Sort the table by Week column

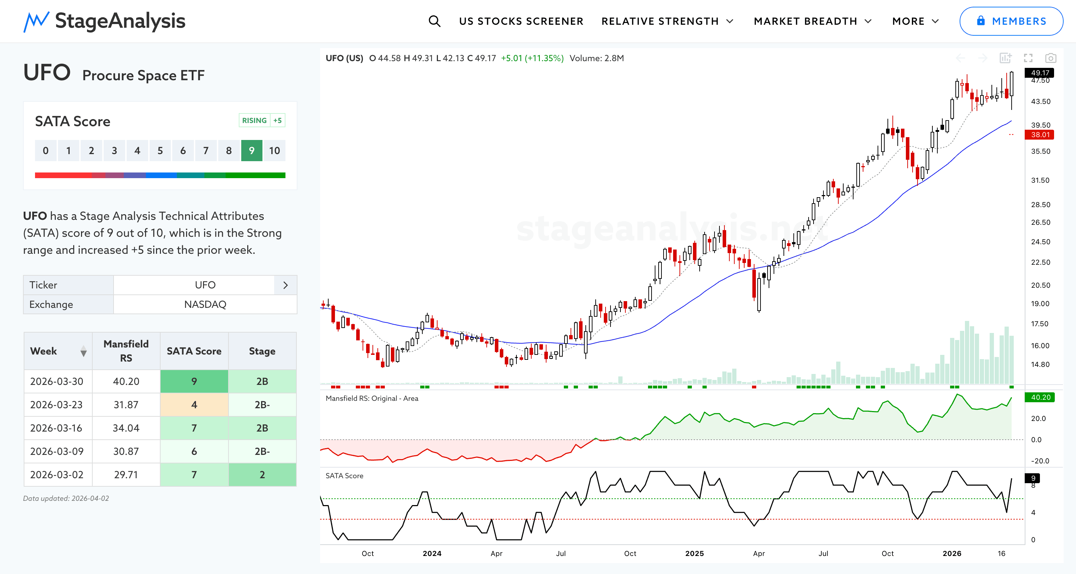(83, 351)
